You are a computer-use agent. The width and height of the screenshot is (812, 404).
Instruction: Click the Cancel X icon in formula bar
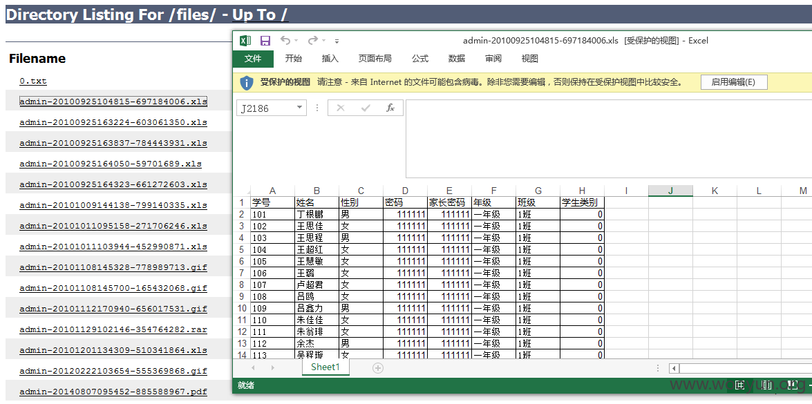click(340, 108)
